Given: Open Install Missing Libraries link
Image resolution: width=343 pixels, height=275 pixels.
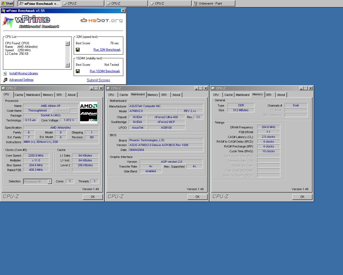Looking at the screenshot, I should tap(24, 73).
